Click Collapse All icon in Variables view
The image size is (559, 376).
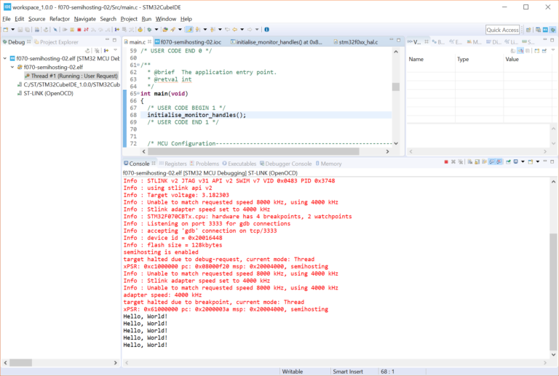[x=528, y=51]
